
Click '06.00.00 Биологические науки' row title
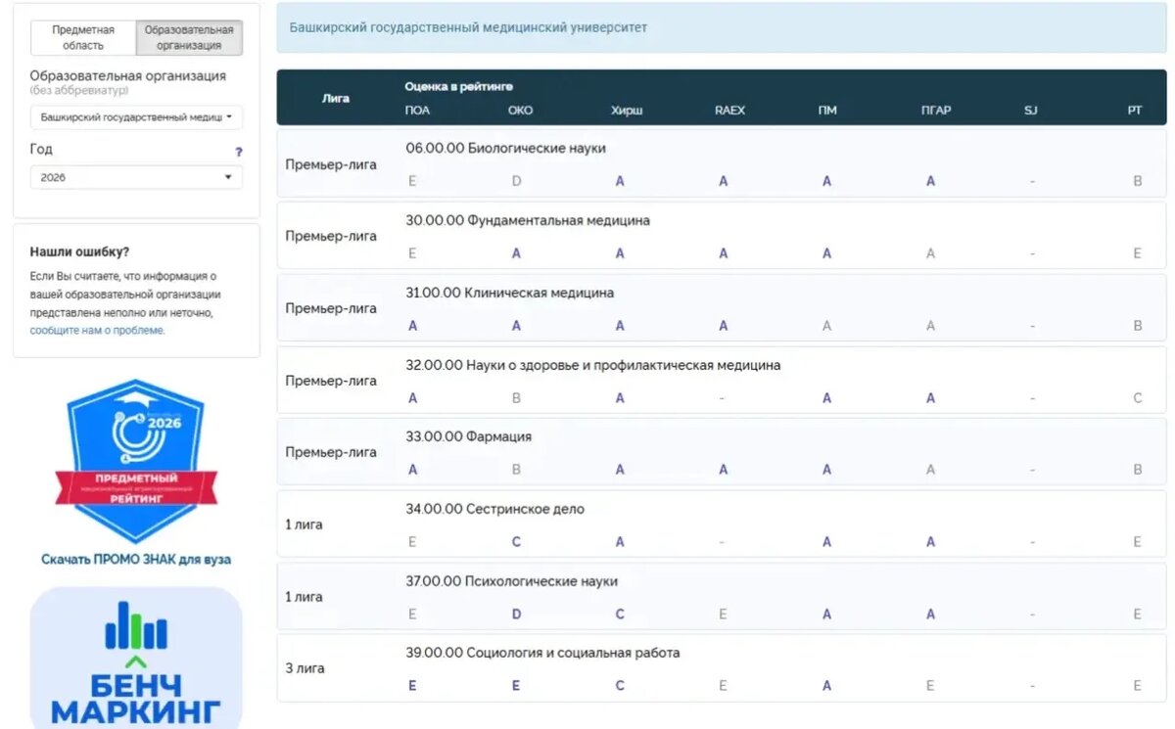(x=505, y=148)
